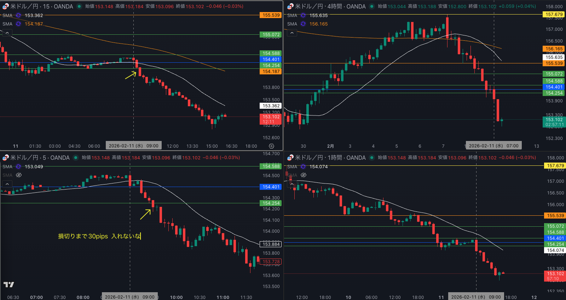Viewport: 566px width, 300px height.
Task: Open chart settings gear on 15-minute chart
Action: coord(271,146)
